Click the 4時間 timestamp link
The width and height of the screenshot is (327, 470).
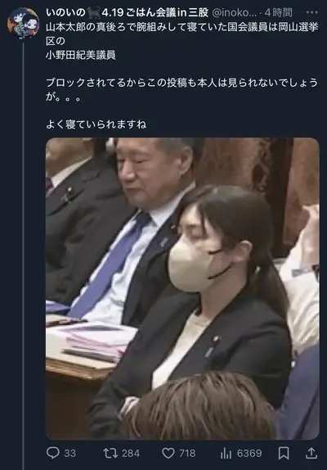point(278,12)
